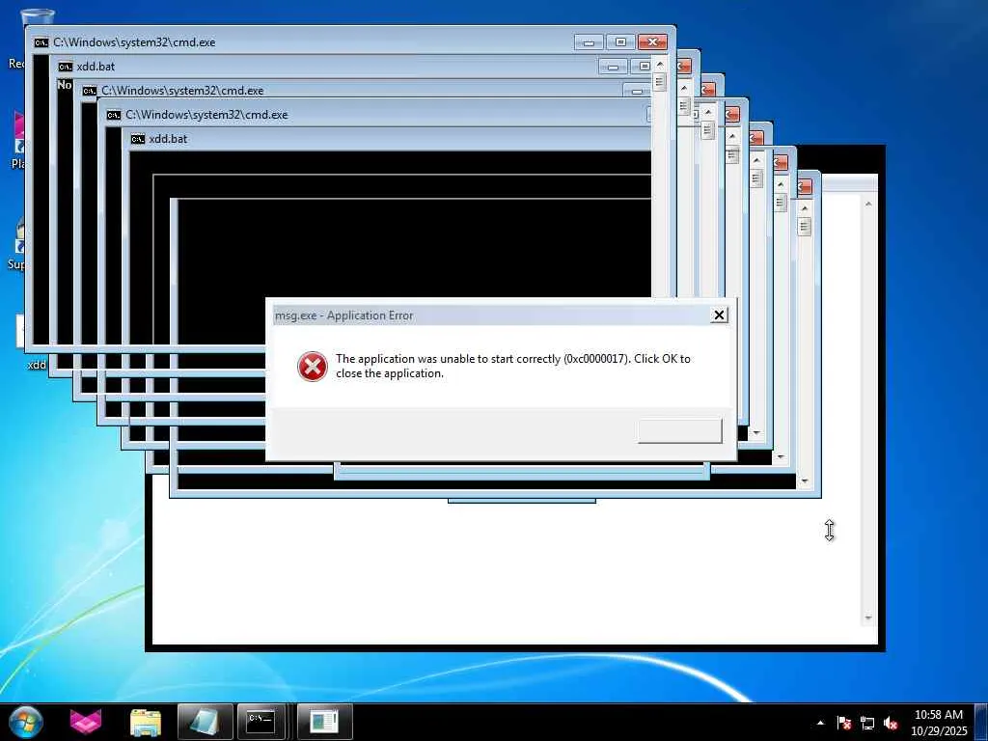
Task: Click the blank OK button in the msg.exe error dialog
Action: pyautogui.click(x=680, y=431)
